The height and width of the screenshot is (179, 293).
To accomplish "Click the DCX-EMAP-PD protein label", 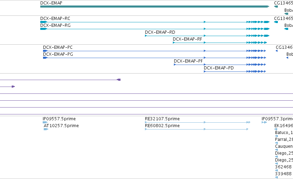I will click(x=219, y=68).
